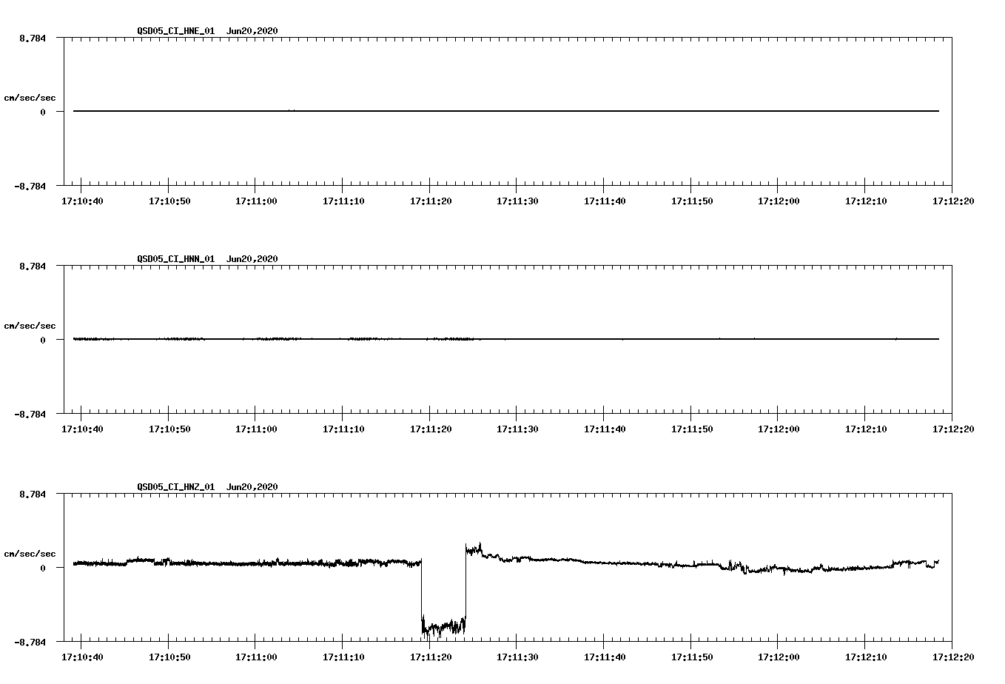Click 17:11:10 time label under HNE plot
This screenshot has height=684, width=1005.
(343, 201)
